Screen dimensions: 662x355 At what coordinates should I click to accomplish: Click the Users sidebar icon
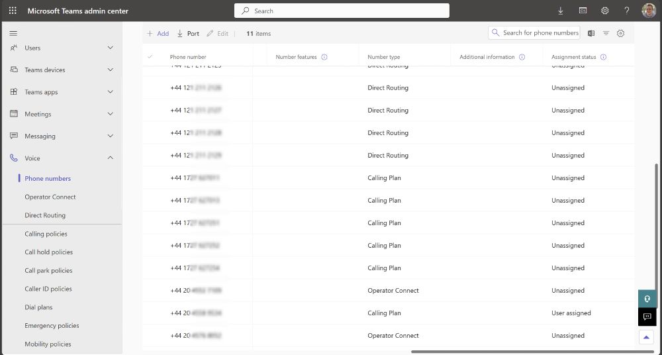pyautogui.click(x=13, y=48)
